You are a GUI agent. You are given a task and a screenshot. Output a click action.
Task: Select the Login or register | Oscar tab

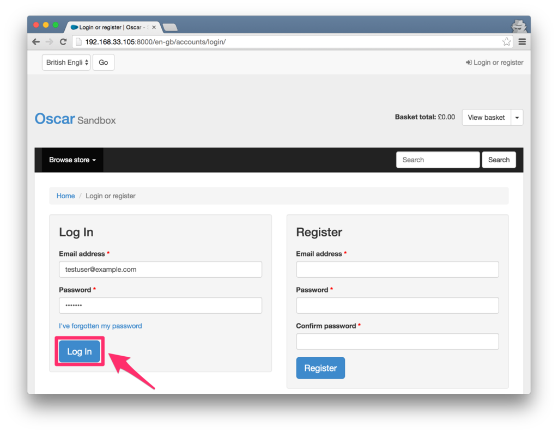(112, 27)
